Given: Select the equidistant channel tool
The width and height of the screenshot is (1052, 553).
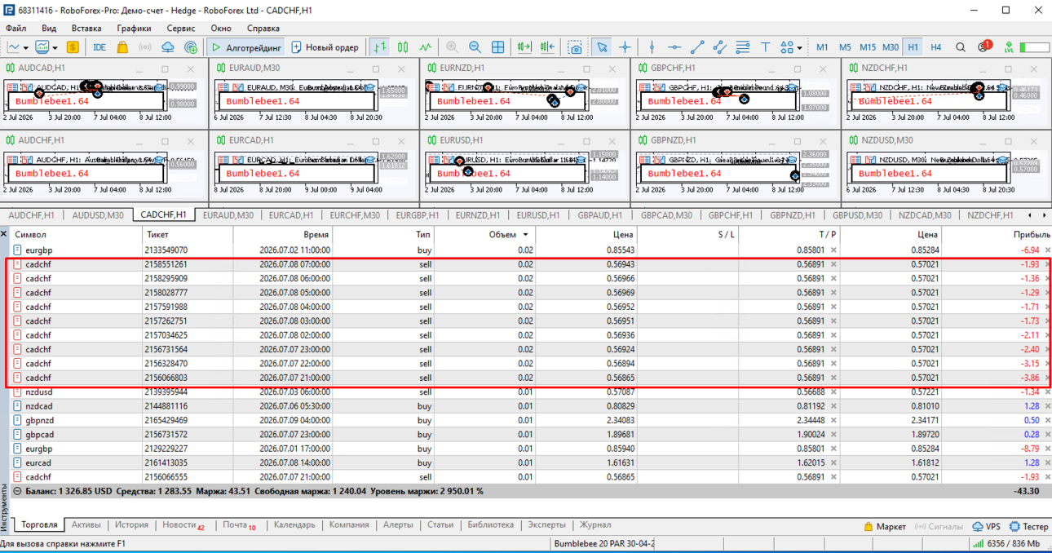Looking at the screenshot, I should click(x=719, y=47).
